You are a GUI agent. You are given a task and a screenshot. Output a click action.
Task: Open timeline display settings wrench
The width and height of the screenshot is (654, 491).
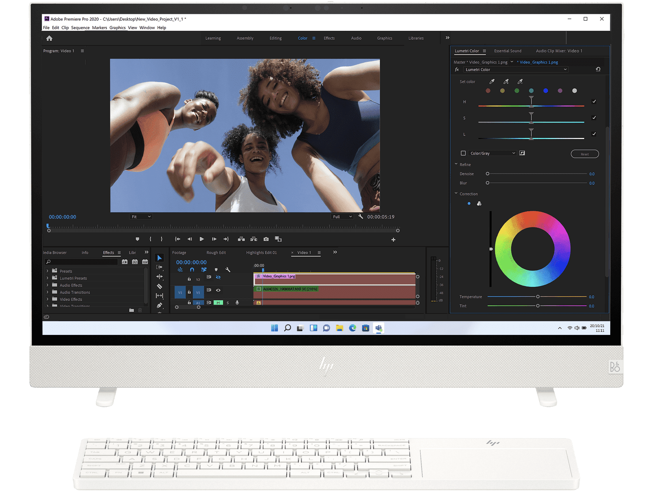(228, 270)
